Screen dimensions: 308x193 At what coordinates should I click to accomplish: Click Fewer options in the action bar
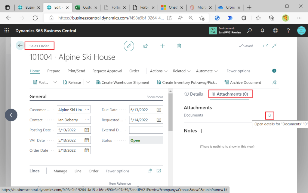click(238, 71)
